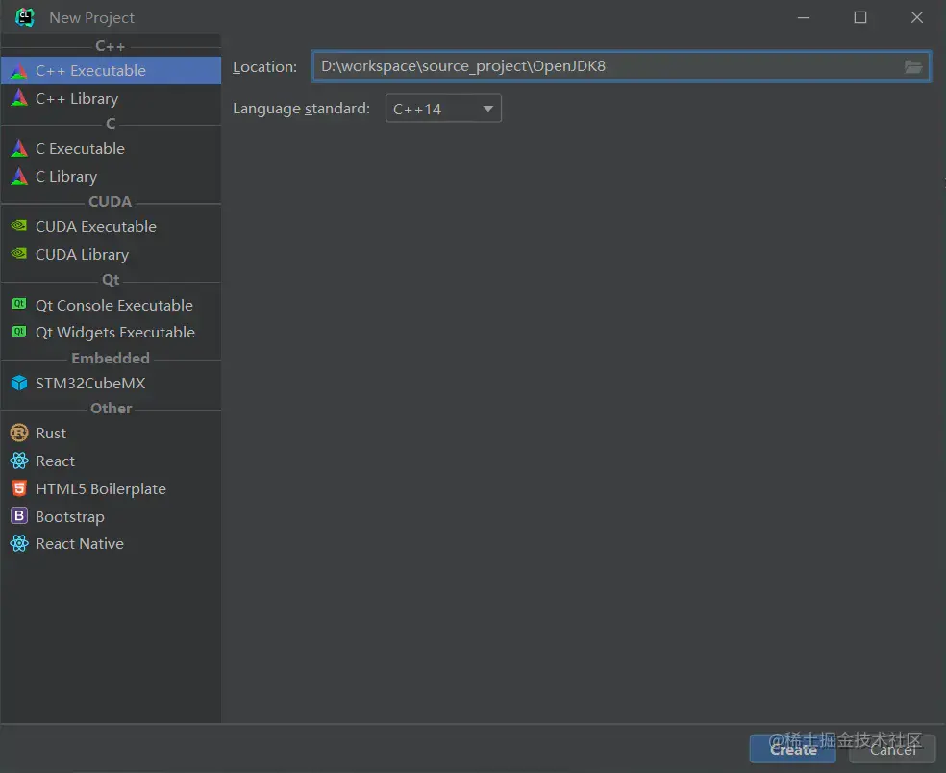Select C++ Library project type
This screenshot has width=946, height=773.
(x=111, y=98)
